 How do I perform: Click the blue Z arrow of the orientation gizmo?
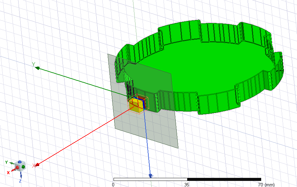[x=21, y=176]
